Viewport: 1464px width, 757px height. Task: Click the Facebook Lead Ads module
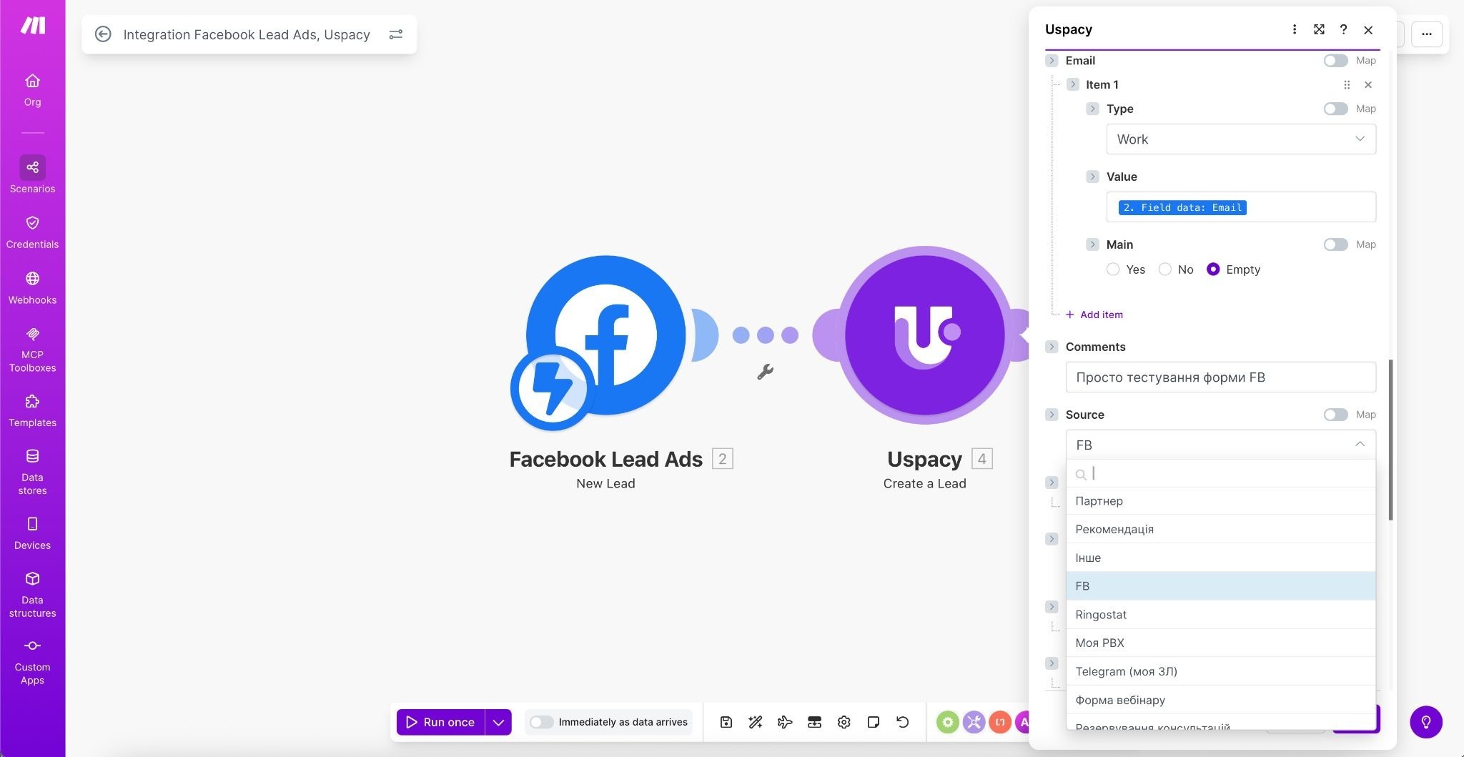(605, 336)
